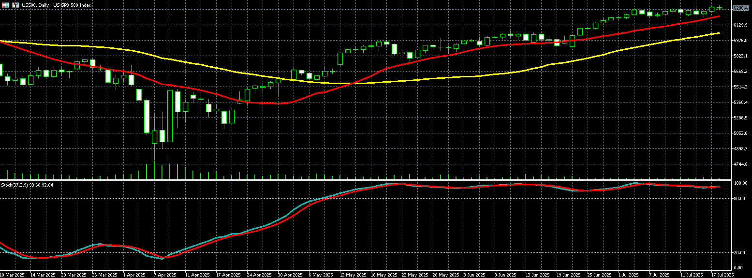Click the 26 Mar 2025 date label

[x=105, y=274]
